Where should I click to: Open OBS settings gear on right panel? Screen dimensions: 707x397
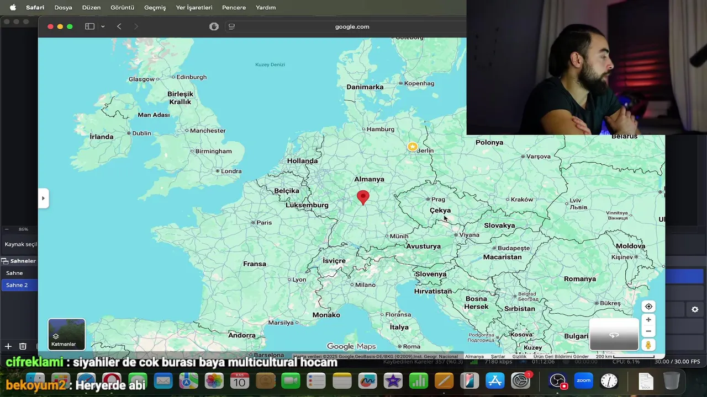[x=695, y=309]
